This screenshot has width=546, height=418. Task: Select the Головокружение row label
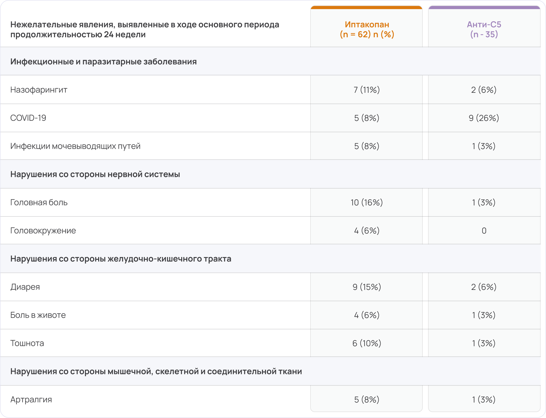tap(43, 231)
